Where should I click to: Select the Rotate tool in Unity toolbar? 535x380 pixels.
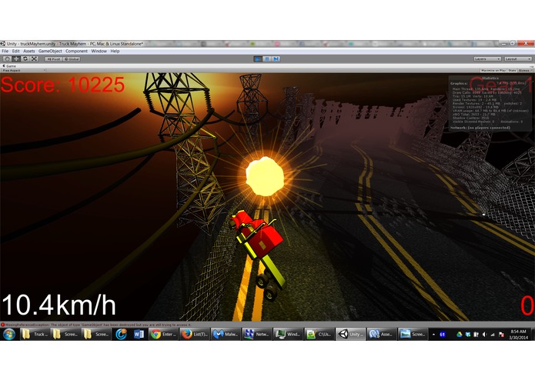coord(25,59)
